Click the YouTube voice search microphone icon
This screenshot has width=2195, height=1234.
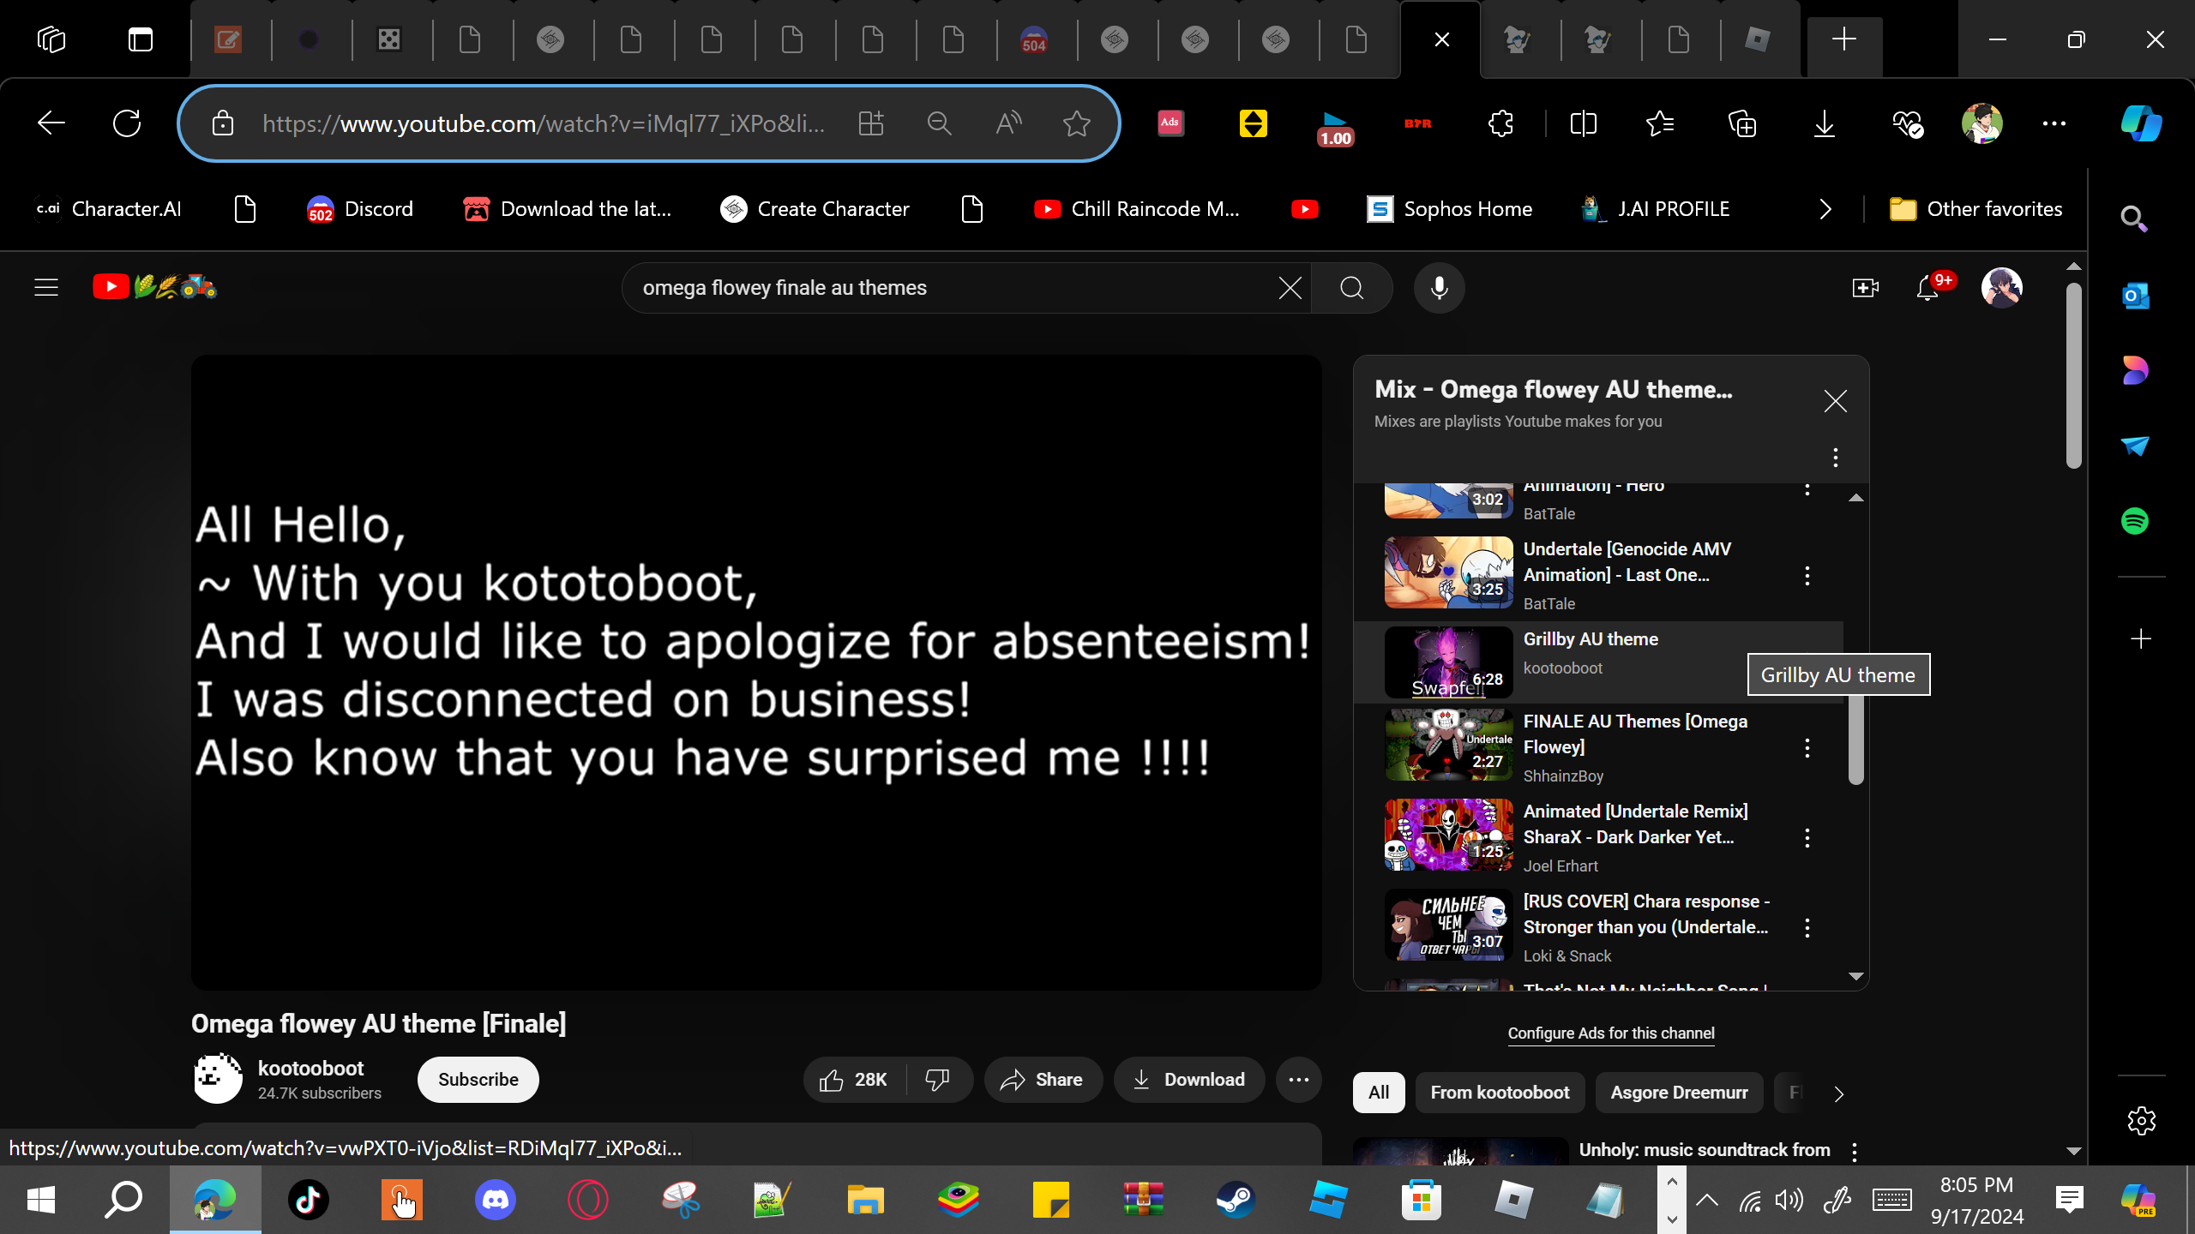click(1439, 288)
